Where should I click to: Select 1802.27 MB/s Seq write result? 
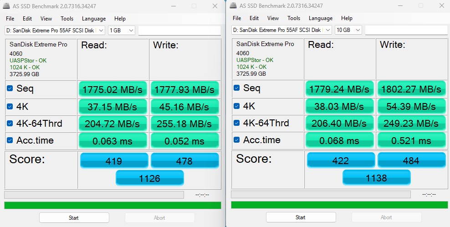pos(411,88)
